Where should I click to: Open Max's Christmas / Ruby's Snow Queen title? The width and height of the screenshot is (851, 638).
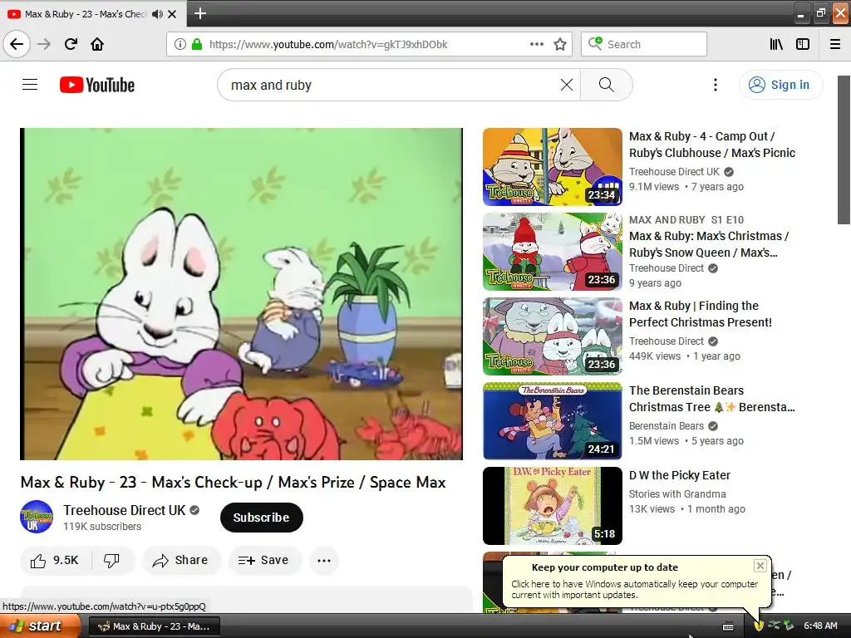pyautogui.click(x=709, y=244)
